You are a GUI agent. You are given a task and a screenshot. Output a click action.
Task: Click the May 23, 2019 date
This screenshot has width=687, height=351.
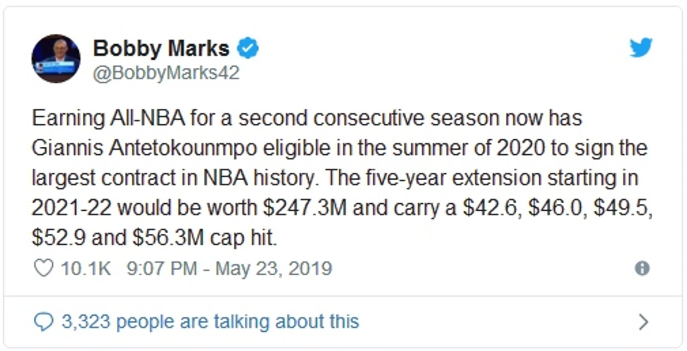(274, 269)
